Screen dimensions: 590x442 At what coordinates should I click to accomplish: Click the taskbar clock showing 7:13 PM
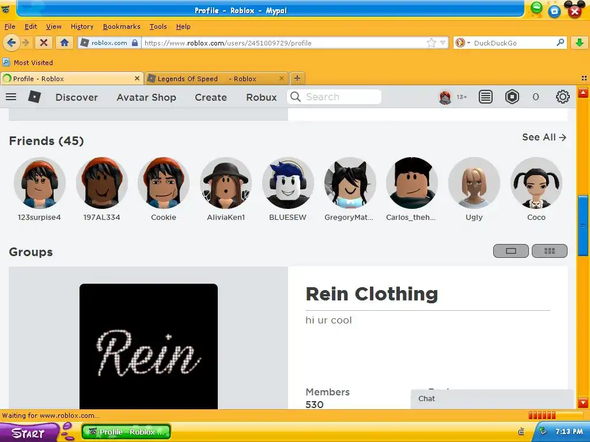pyautogui.click(x=569, y=432)
